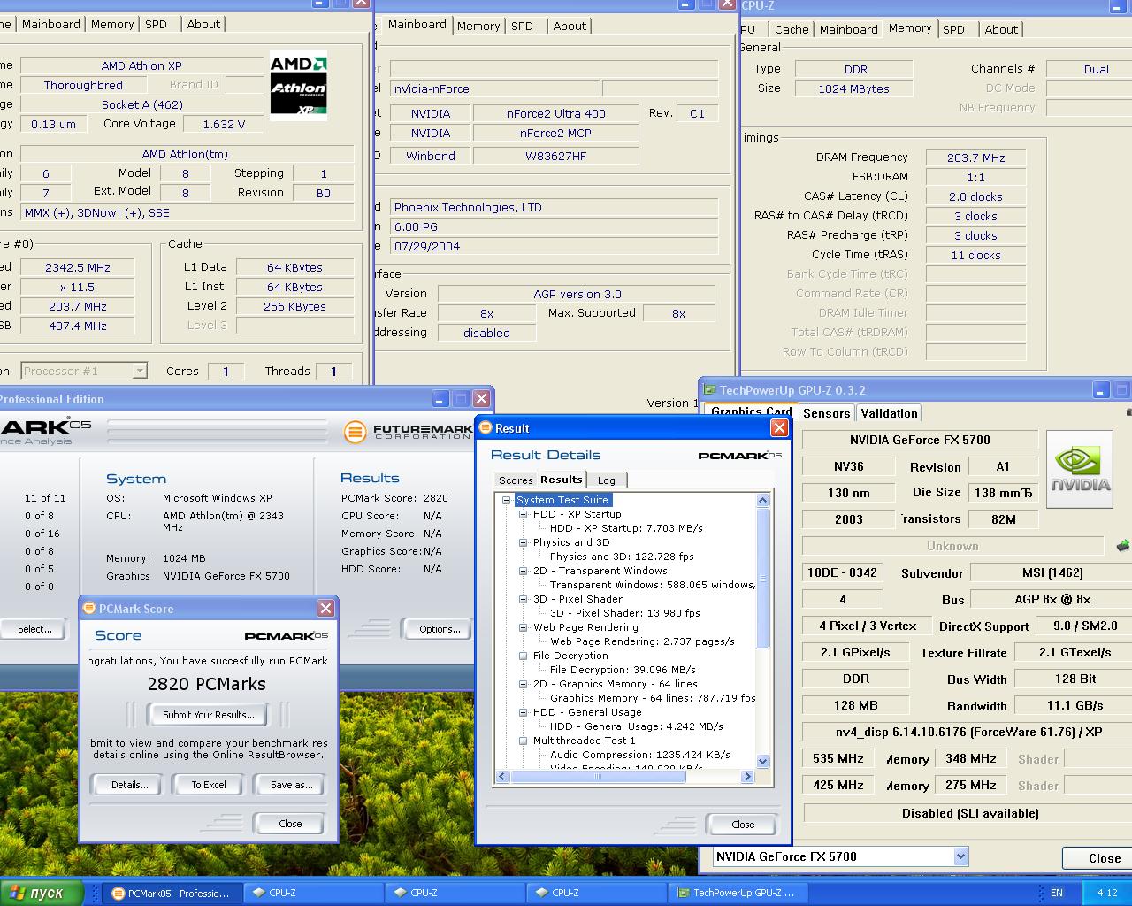Click the PCMark Score dialog title icon
The height and width of the screenshot is (906, 1132).
coord(88,609)
